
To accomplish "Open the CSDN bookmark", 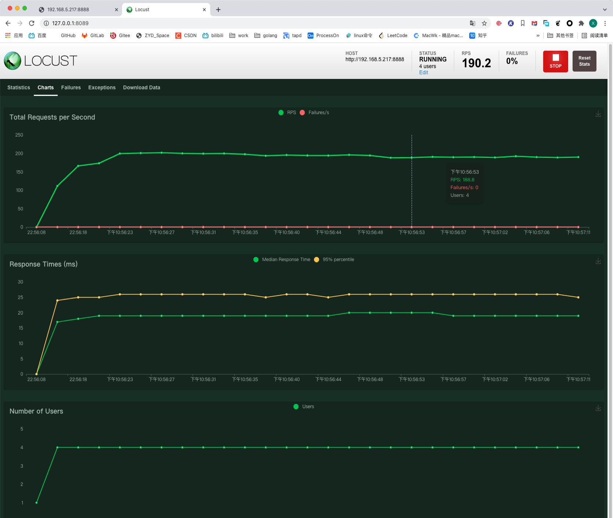I will [186, 36].
